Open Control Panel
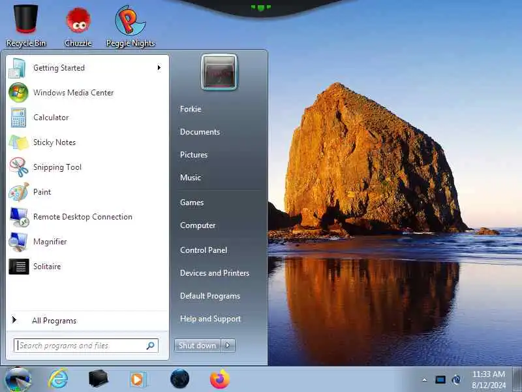The image size is (522, 392). coord(204,250)
